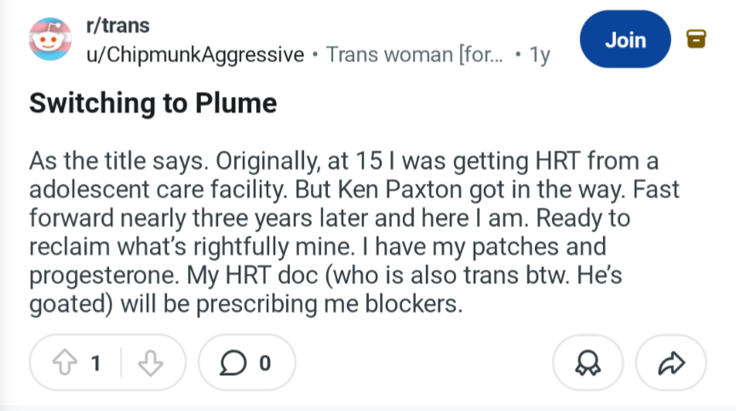Click the line starting 'As the title says'

(x=343, y=161)
